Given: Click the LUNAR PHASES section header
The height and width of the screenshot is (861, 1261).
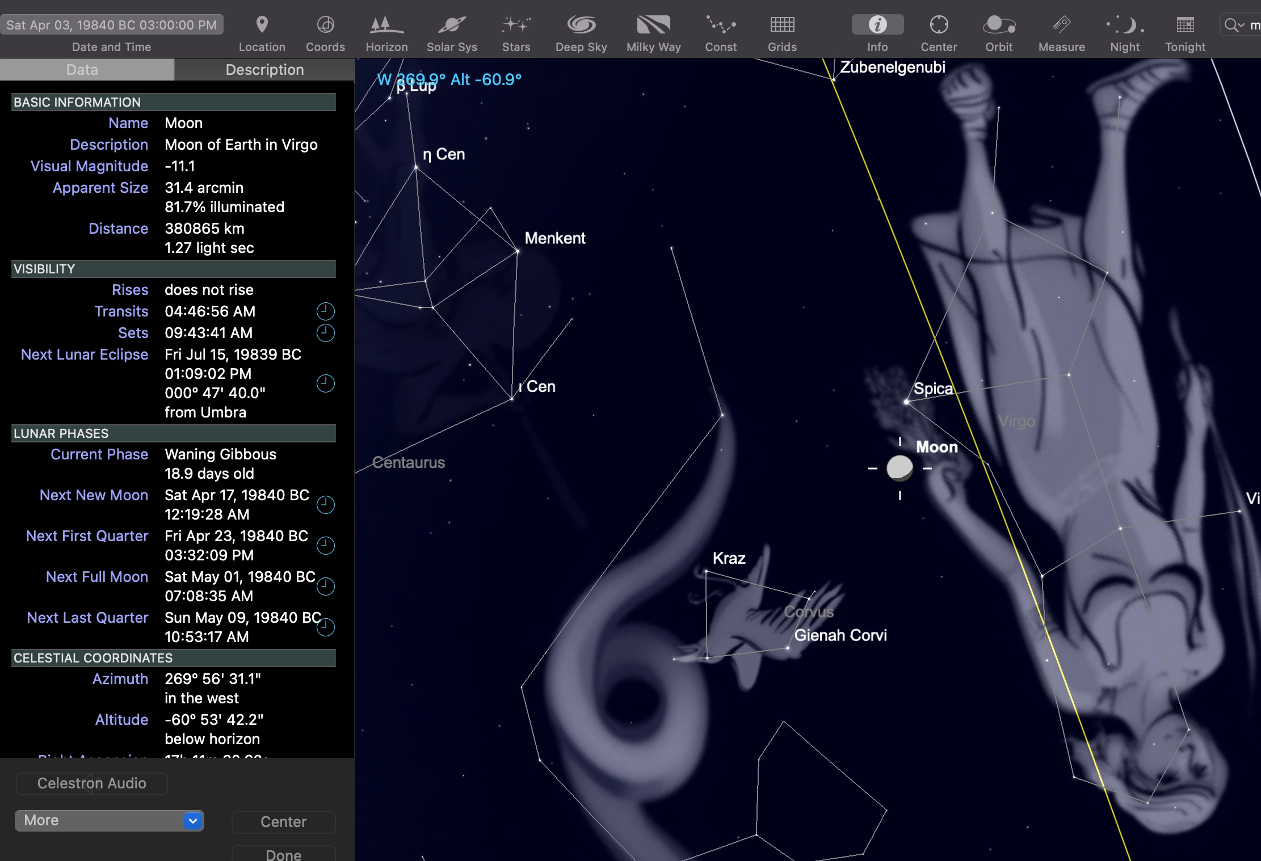Looking at the screenshot, I should [174, 433].
